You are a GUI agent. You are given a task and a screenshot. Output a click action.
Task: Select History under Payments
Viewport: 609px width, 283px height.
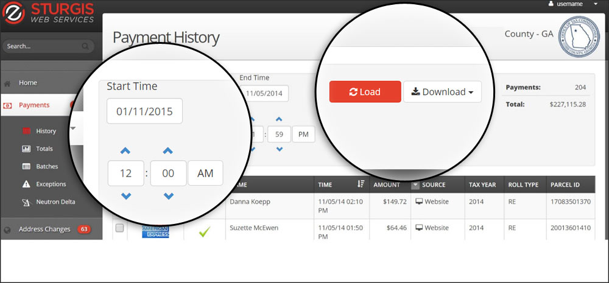pyautogui.click(x=46, y=131)
